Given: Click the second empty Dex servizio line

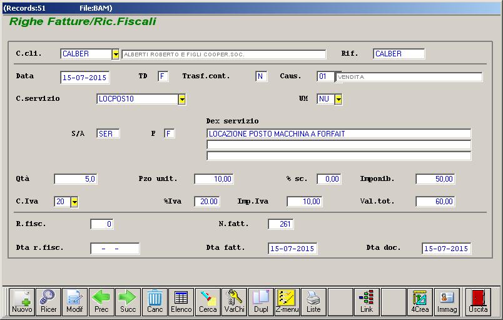Looking at the screenshot, I should pyautogui.click(x=338, y=145).
